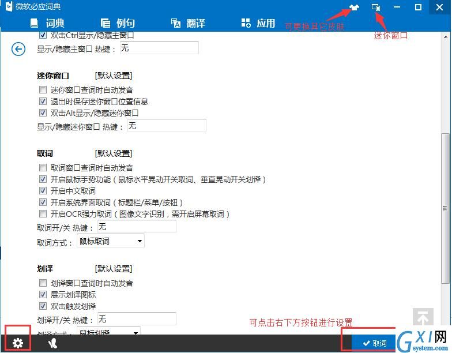Reset 迷你窗口 section via [默认设置]
Screen dimensions: 452x353
[114, 76]
